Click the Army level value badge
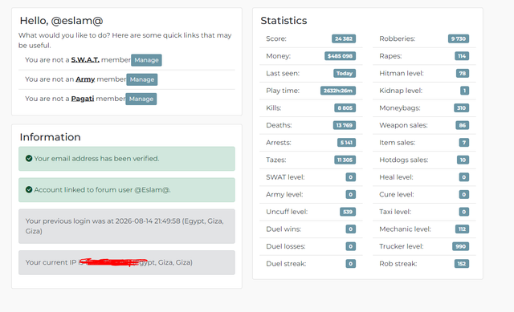 click(350, 195)
